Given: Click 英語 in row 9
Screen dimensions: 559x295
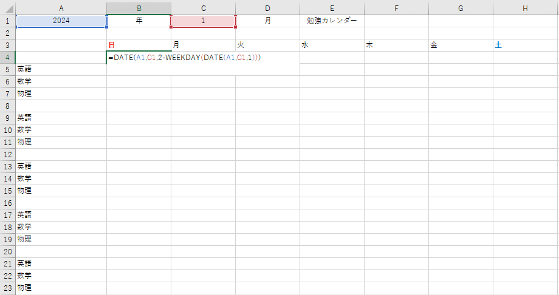Looking at the screenshot, I should tap(61, 118).
